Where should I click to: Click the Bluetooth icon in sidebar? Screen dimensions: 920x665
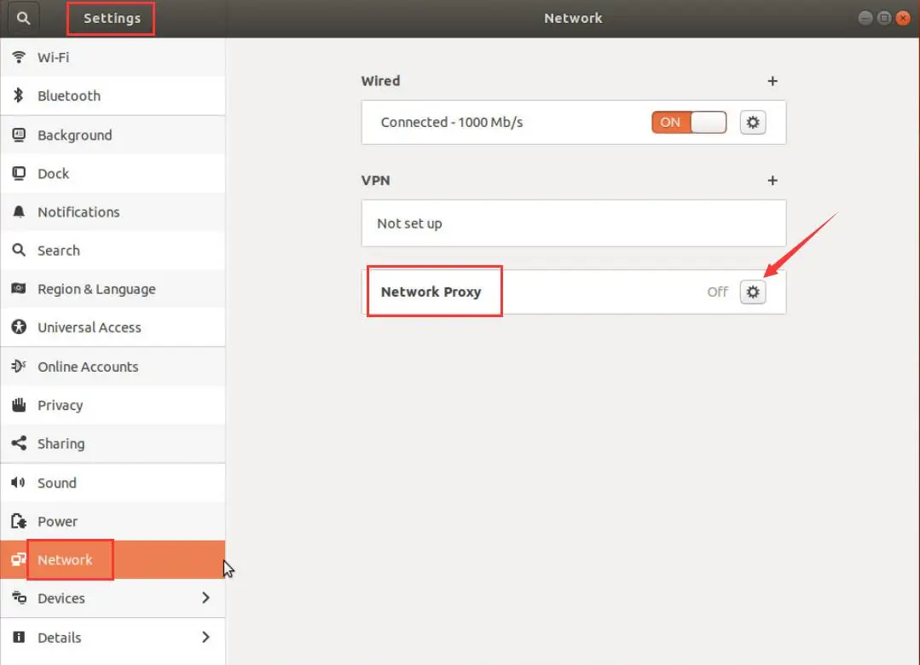pos(19,96)
